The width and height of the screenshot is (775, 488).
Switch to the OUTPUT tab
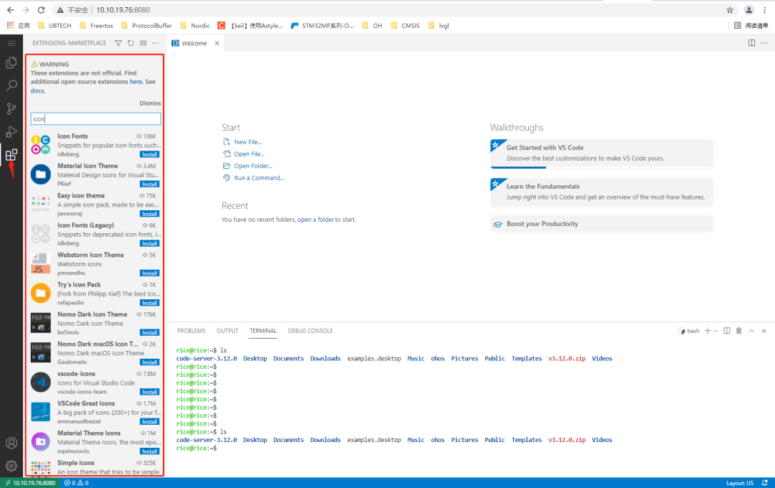227,331
